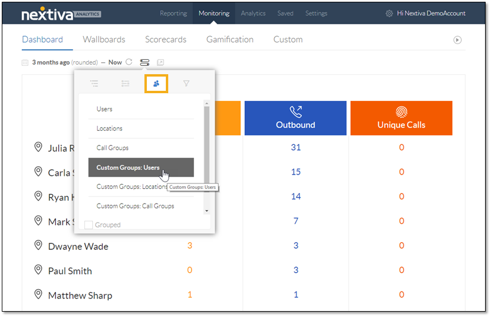Select the Matthew Sharp row name
491x317 pixels.
click(x=80, y=296)
